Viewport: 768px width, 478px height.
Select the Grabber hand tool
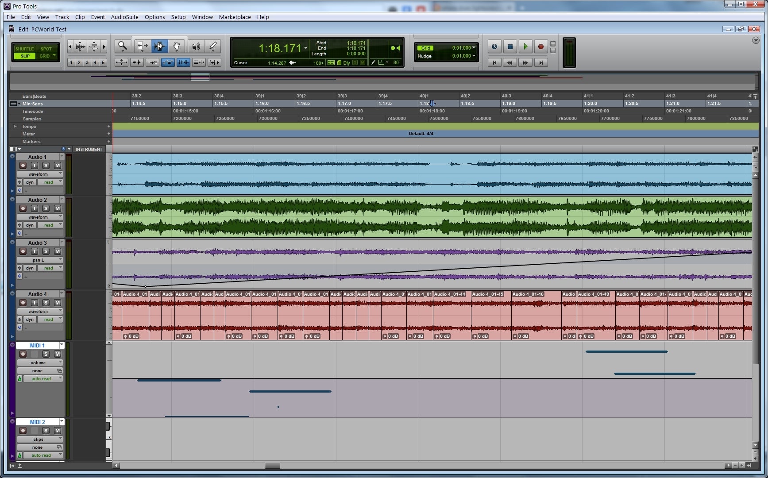pyautogui.click(x=177, y=46)
